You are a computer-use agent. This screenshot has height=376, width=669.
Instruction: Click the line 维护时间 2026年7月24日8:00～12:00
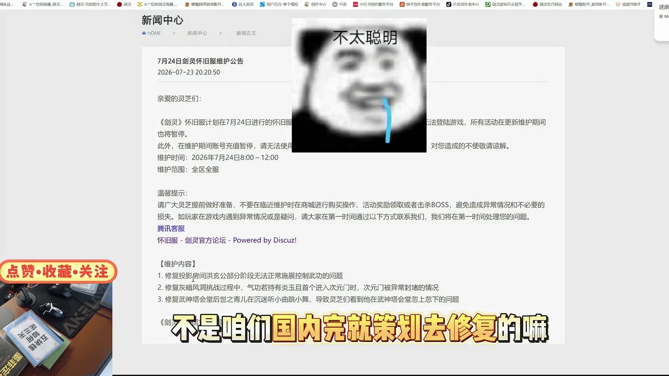pyautogui.click(x=218, y=158)
